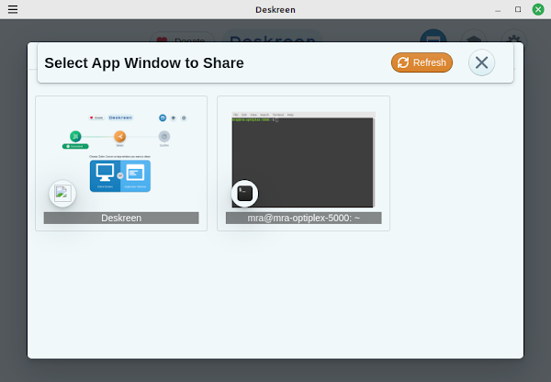Image resolution: width=551 pixels, height=382 pixels.
Task: Close the Select App Window dialog
Action: tap(481, 62)
